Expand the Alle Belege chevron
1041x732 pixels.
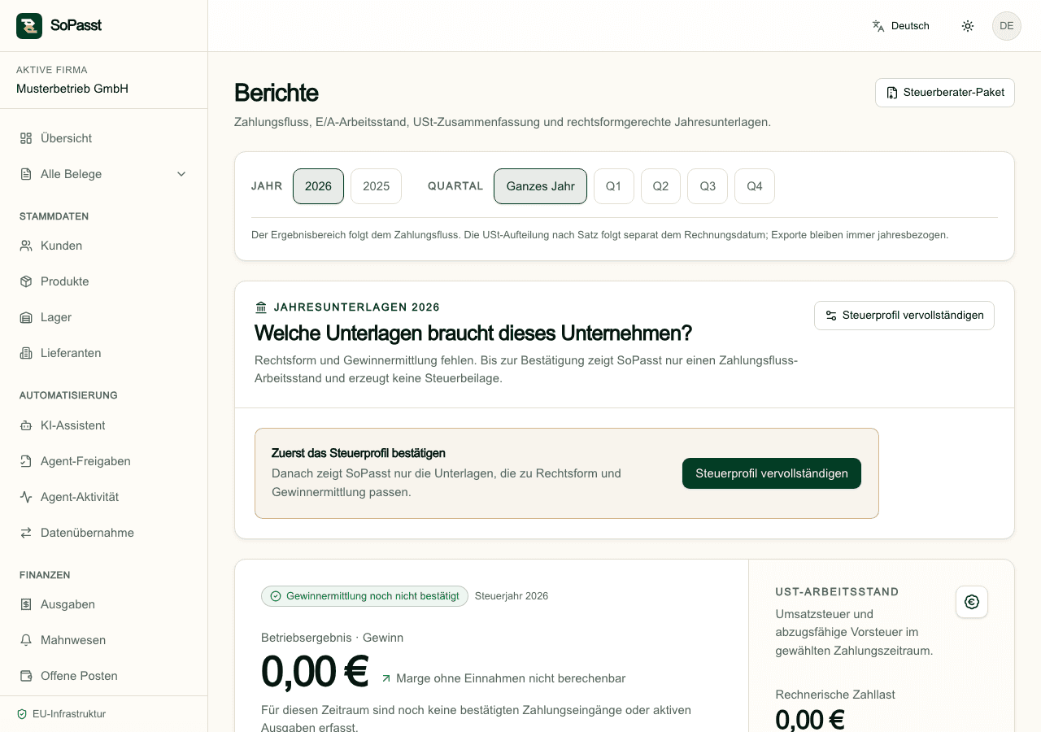pos(181,174)
